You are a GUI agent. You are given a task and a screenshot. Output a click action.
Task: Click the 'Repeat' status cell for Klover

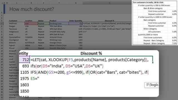click(41, 48)
